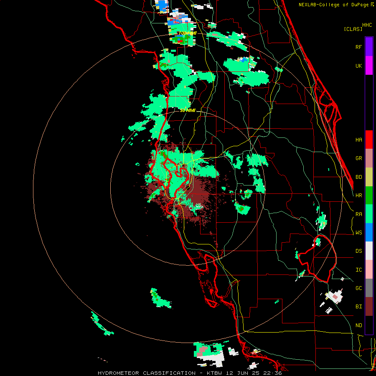Image resolution: width=376 pixels, height=376 pixels.
Task: Click the RA legend label
Action: [358, 214]
